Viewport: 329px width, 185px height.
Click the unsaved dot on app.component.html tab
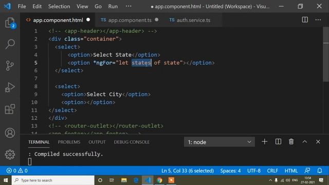tap(88, 20)
